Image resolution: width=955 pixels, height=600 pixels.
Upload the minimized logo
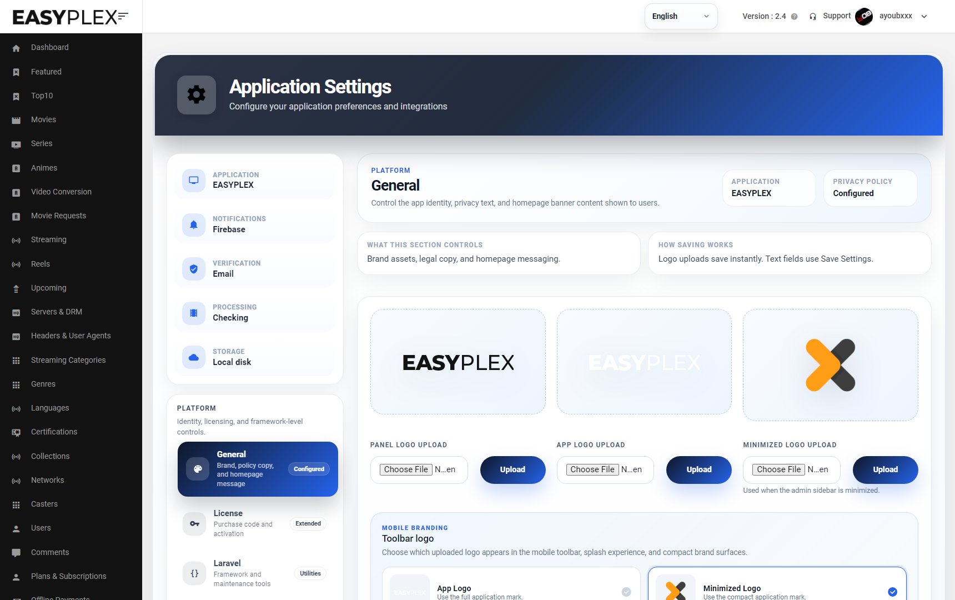(x=885, y=469)
